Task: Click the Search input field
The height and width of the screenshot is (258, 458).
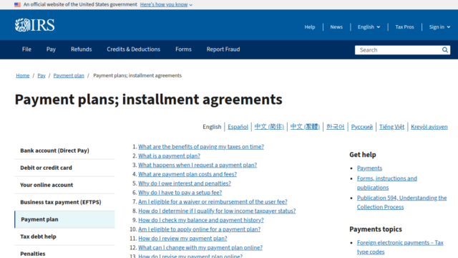Action: coord(398,50)
